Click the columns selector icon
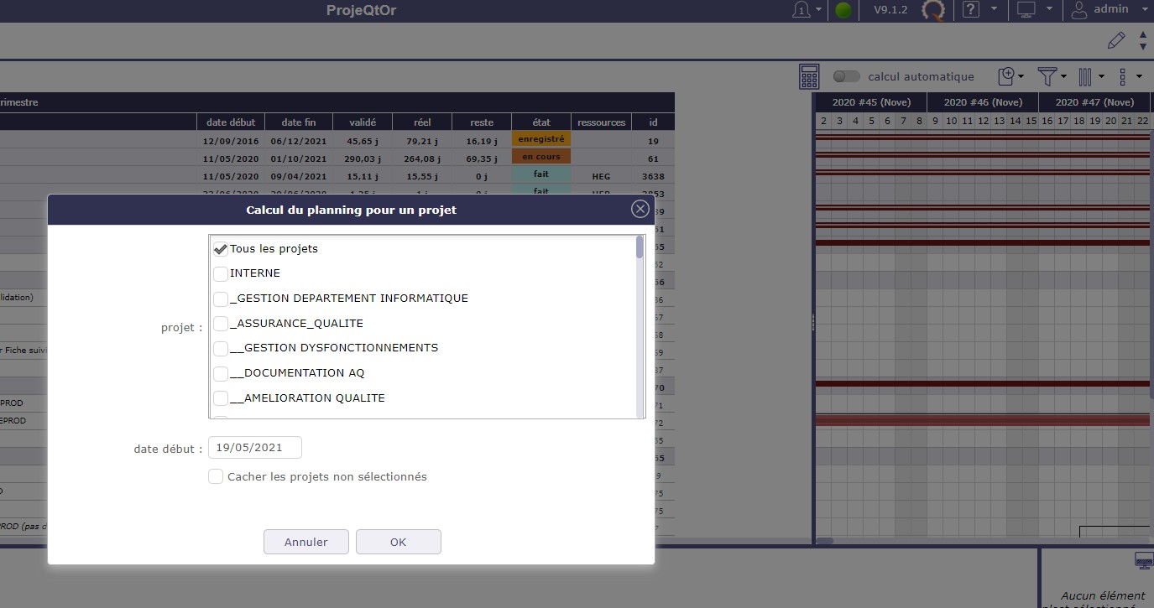This screenshot has width=1154, height=608. click(1085, 76)
